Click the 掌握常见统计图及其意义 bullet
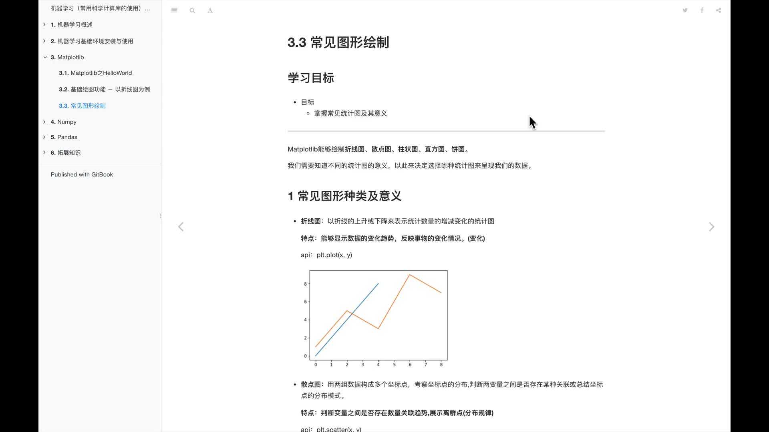Screen dimensions: 769x432 (x=350, y=114)
